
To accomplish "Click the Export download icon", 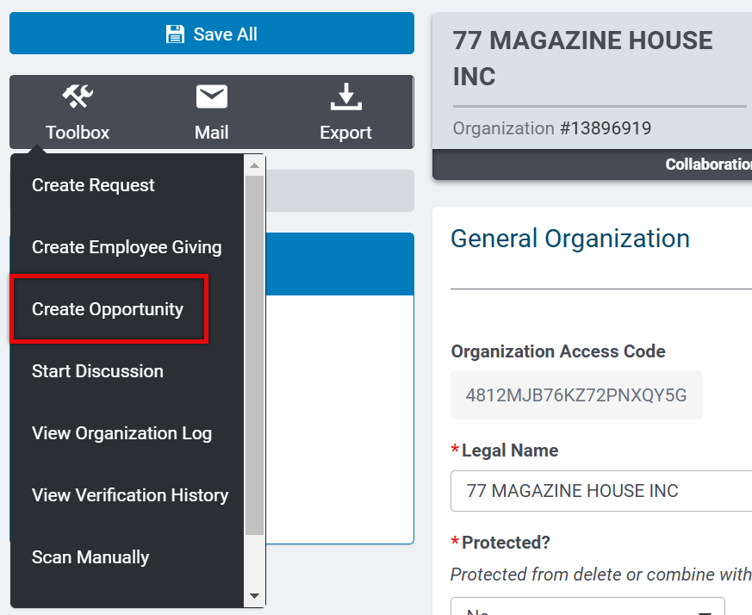I will (345, 96).
